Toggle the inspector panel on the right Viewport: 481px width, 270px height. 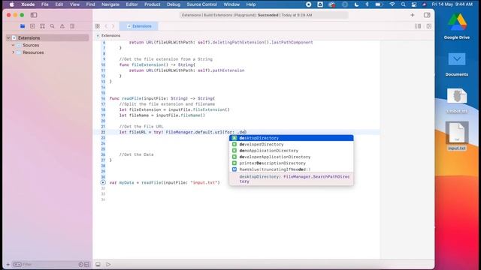pos(427,15)
